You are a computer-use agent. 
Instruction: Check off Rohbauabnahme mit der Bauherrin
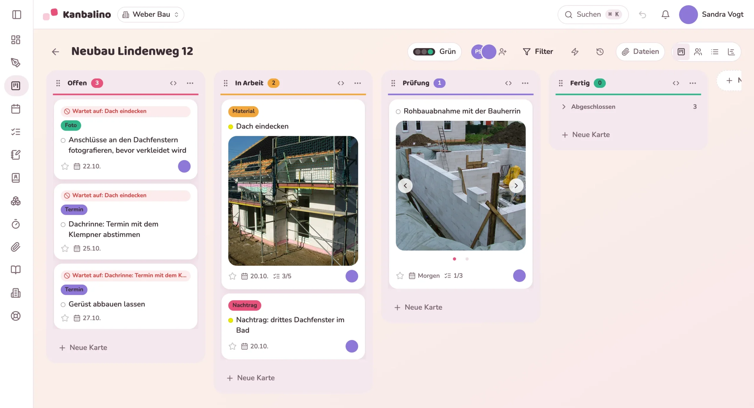(x=398, y=112)
